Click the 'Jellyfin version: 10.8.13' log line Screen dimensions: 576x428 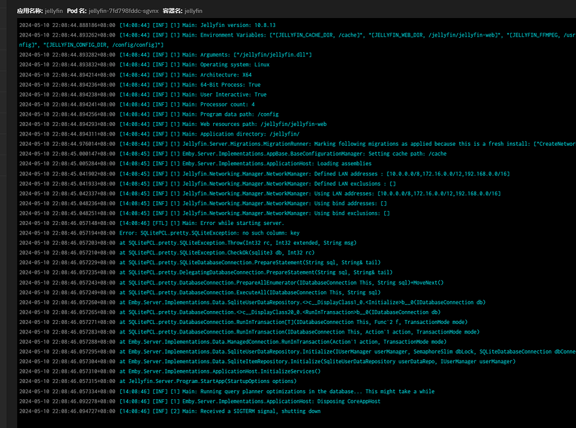click(x=147, y=25)
